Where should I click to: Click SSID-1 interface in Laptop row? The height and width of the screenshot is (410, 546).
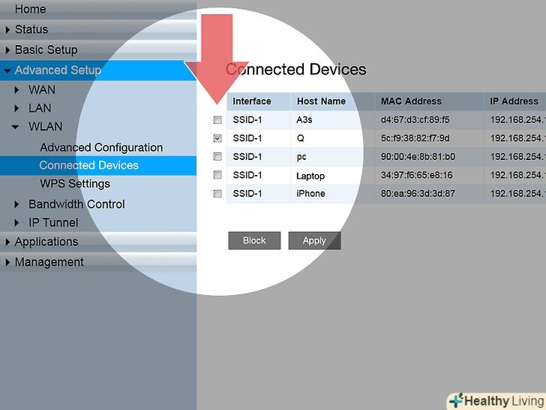click(x=247, y=175)
